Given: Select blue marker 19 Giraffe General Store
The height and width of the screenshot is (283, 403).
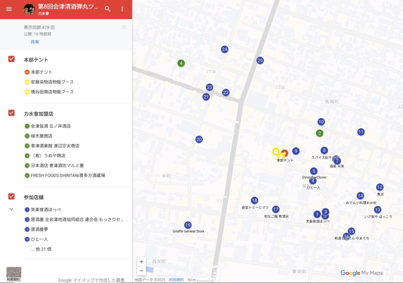Looking at the screenshot, I should point(188,225).
